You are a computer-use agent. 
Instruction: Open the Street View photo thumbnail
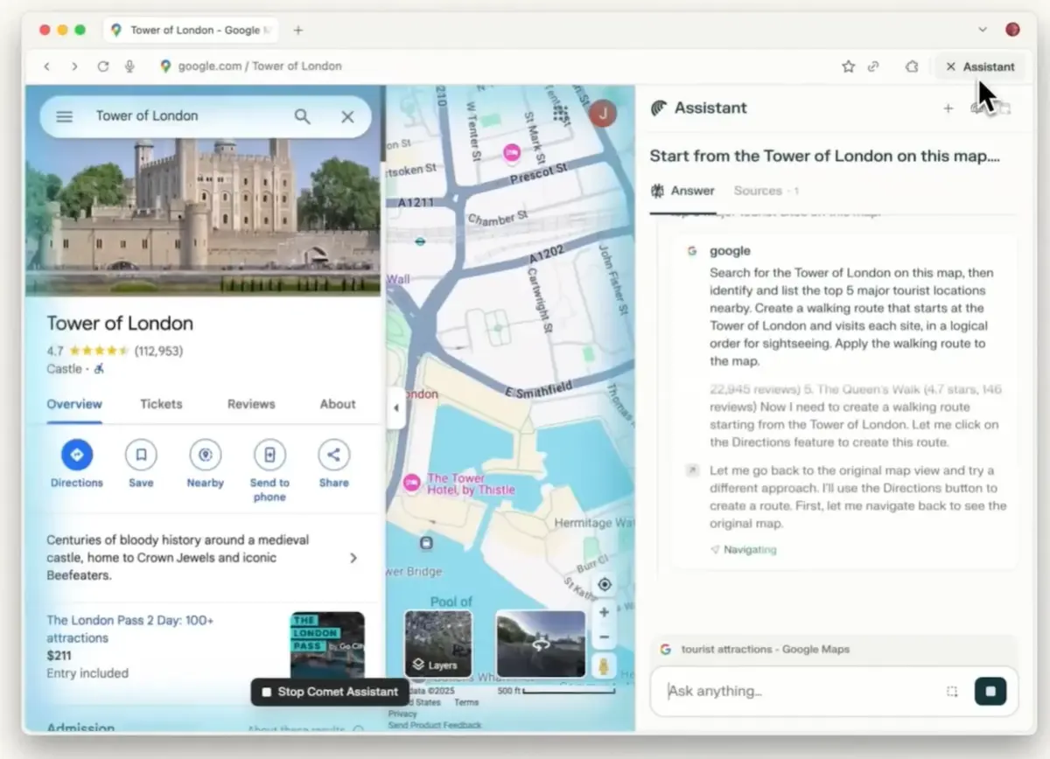coord(541,644)
